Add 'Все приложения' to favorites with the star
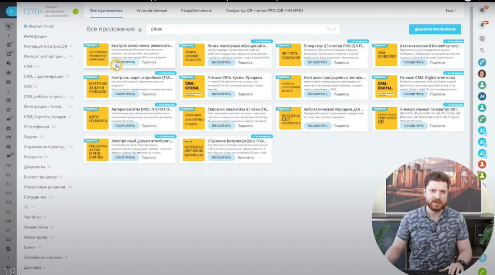The height and width of the screenshot is (275, 495). tap(140, 29)
